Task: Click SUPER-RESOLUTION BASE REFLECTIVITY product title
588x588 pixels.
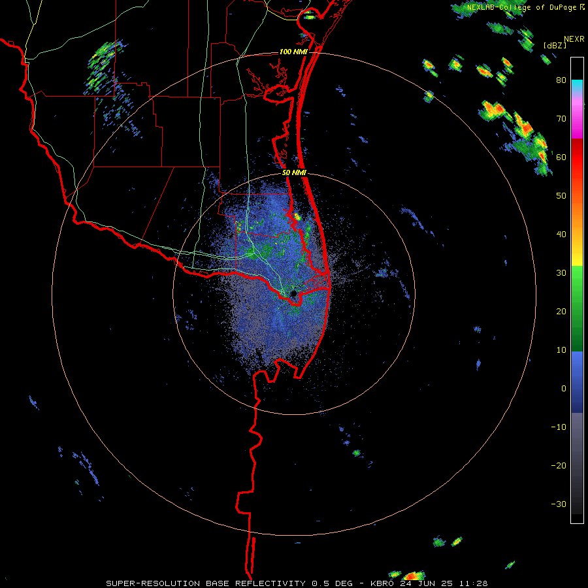Action: click(206, 583)
